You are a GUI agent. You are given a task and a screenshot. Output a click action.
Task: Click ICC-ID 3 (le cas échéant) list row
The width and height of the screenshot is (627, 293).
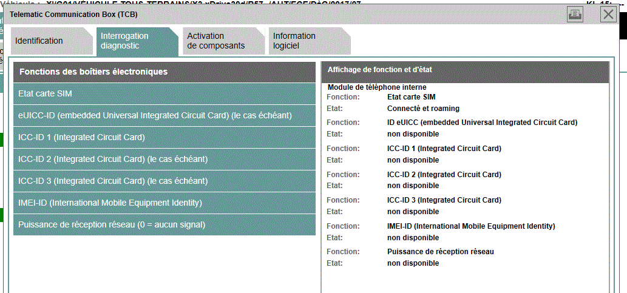164,181
